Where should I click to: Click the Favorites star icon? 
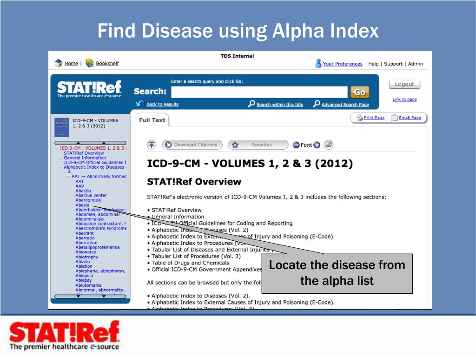point(235,145)
